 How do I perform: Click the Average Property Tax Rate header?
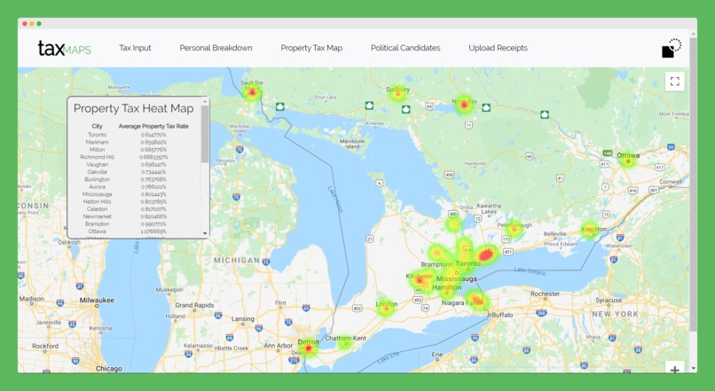[x=153, y=126]
